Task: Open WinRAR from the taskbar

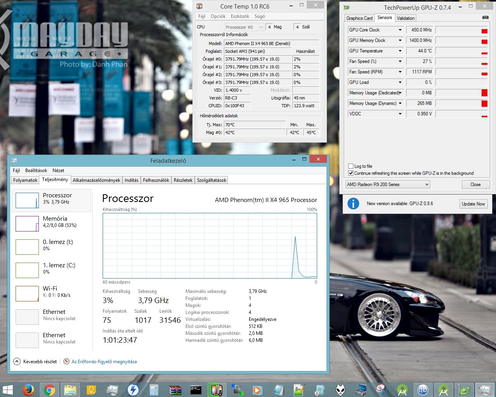Action: (175, 390)
